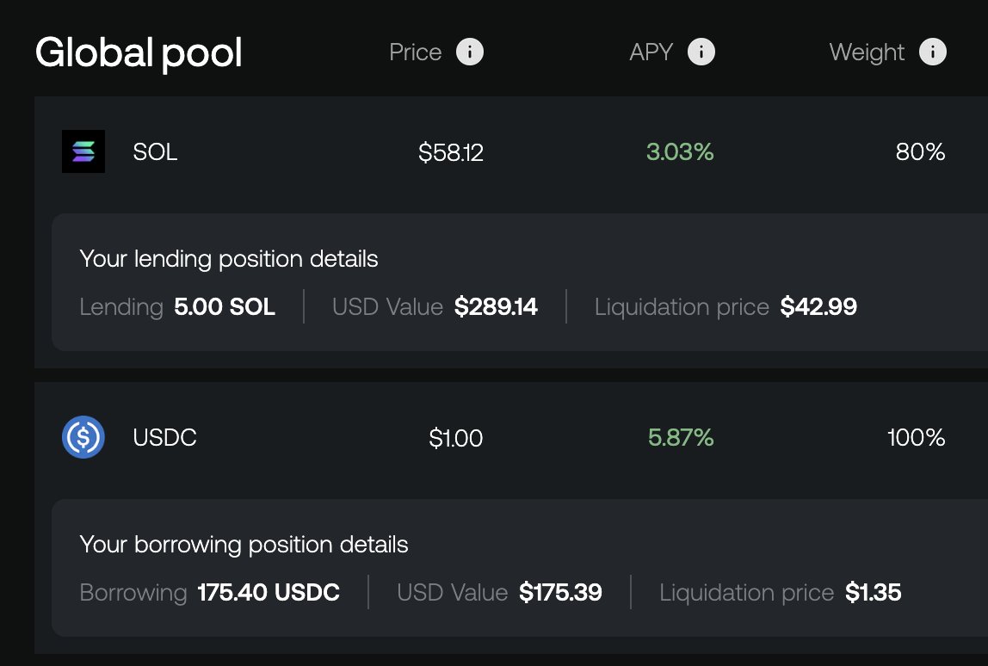988x666 pixels.
Task: Click the APY info icon
Action: (701, 52)
